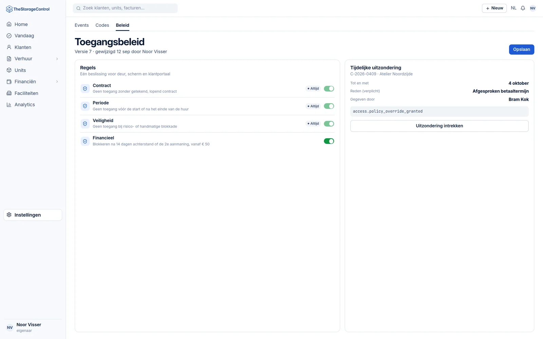The height and width of the screenshot is (339, 543).
Task: Click the Units cube icon
Action: point(9,70)
